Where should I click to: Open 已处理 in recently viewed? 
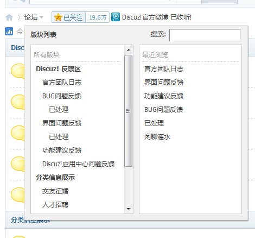coord(154,123)
